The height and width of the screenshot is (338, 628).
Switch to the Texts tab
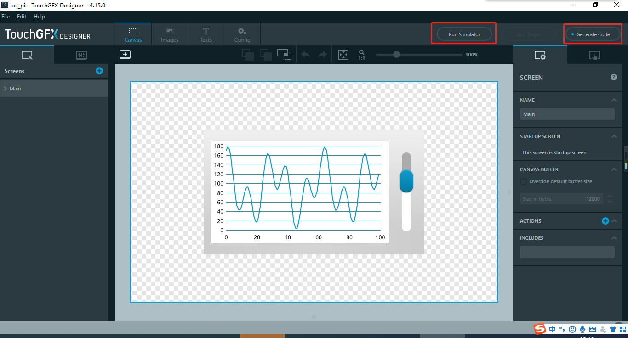click(x=206, y=34)
